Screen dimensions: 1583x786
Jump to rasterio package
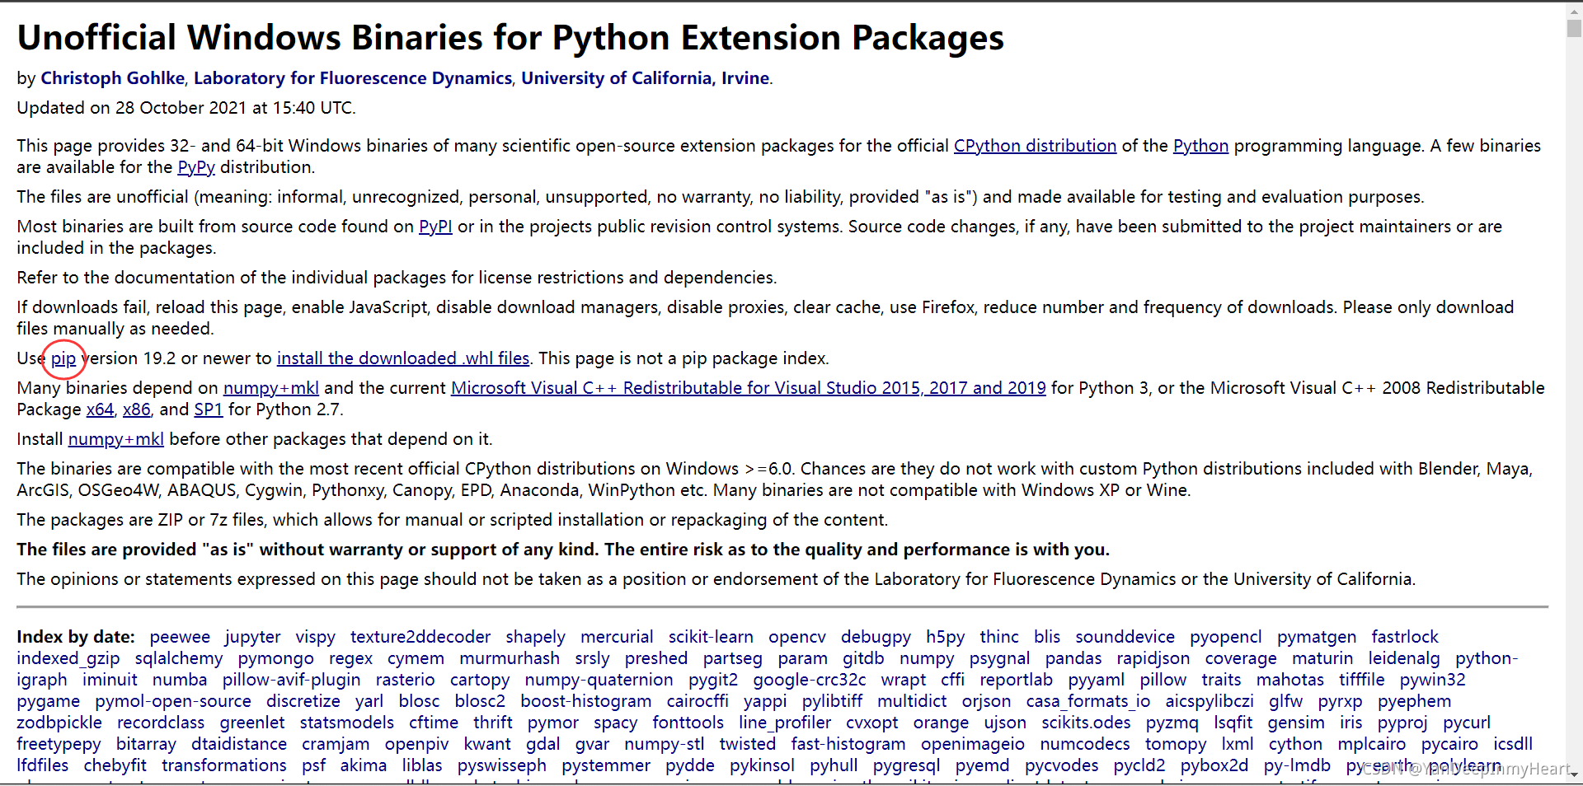[405, 680]
